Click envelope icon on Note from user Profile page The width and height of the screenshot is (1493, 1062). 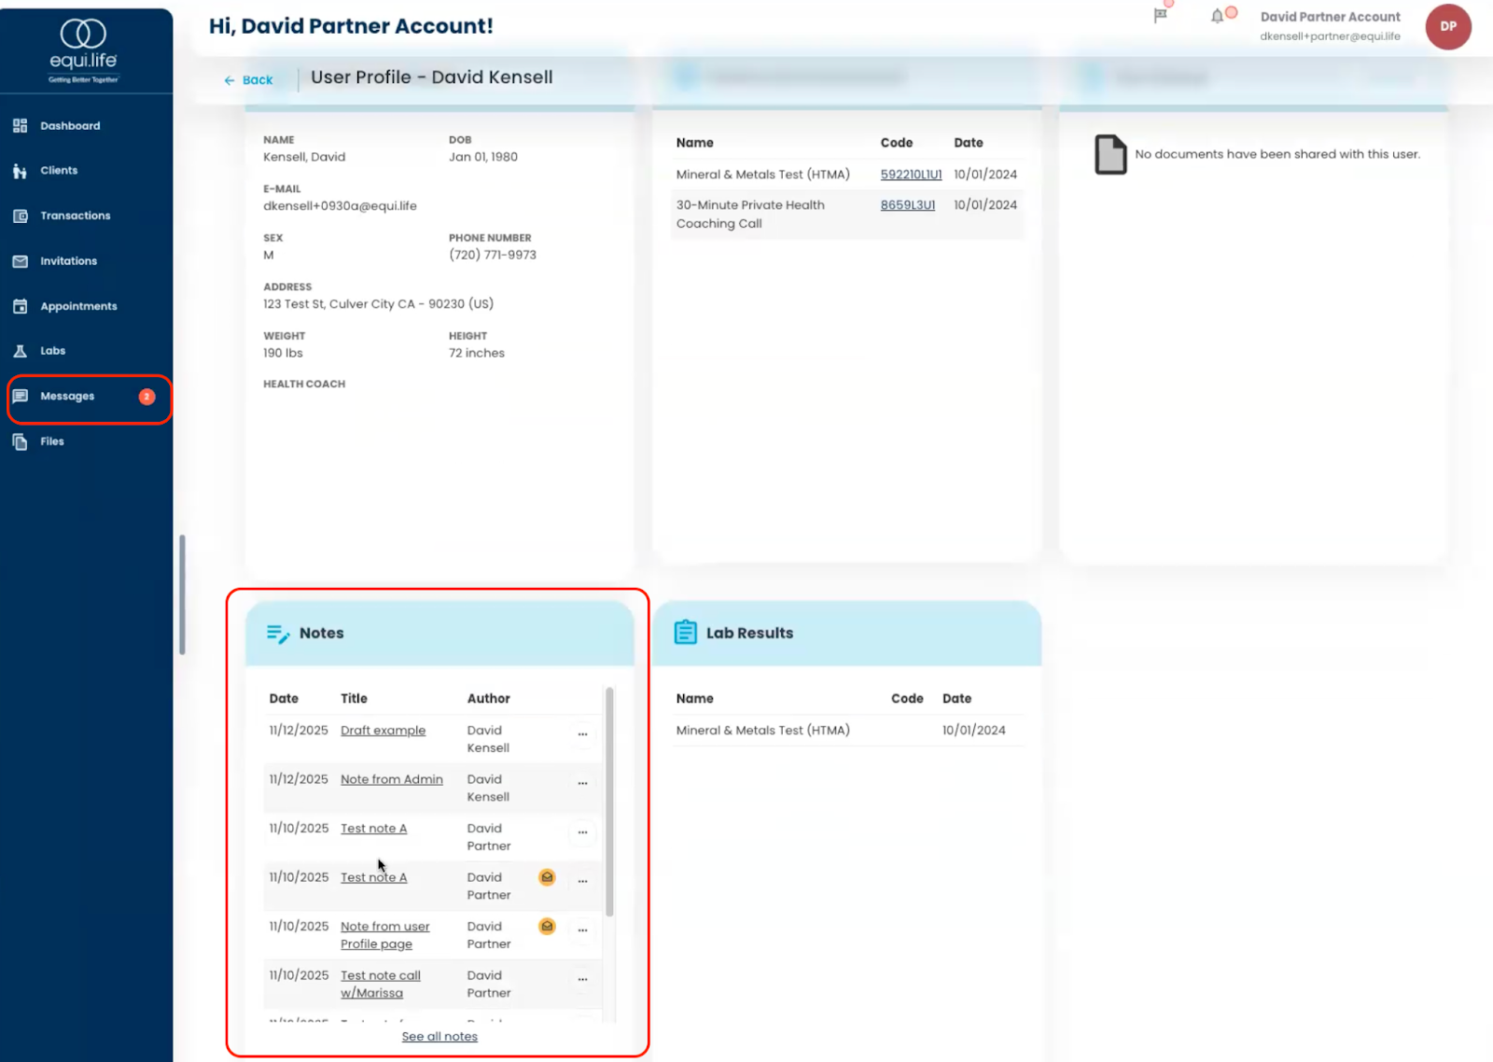pos(547,927)
